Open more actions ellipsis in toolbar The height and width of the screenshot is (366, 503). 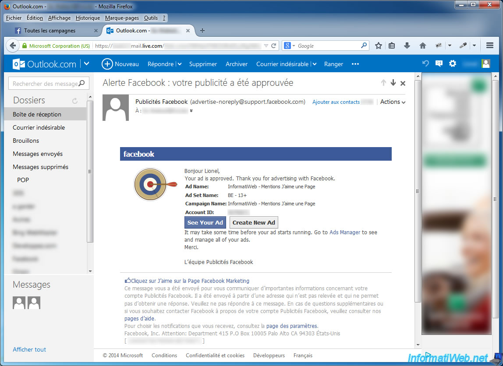coord(355,64)
